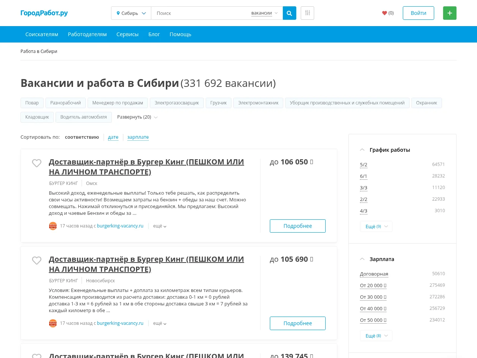Sort results by соответствию
Screen dimensions: 477x358
click(82, 137)
